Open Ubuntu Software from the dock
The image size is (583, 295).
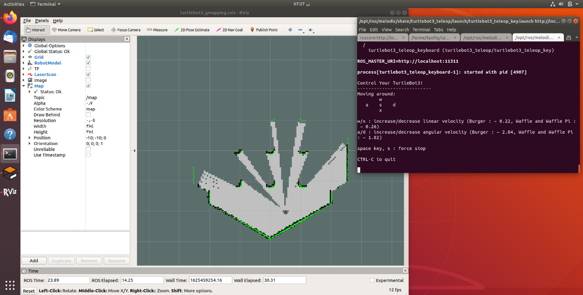[10, 115]
